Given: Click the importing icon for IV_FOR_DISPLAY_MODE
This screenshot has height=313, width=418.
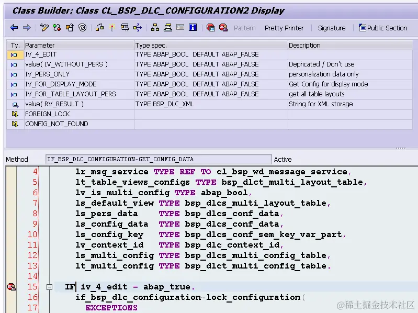Looking at the screenshot, I should (14, 84).
